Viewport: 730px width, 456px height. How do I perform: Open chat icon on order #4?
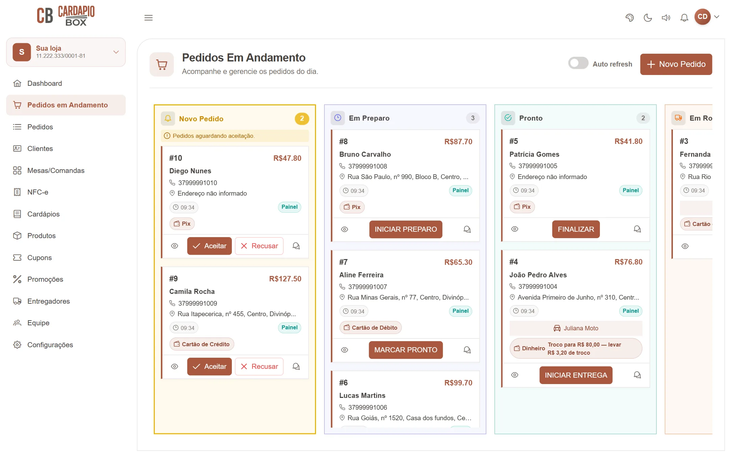(x=637, y=375)
